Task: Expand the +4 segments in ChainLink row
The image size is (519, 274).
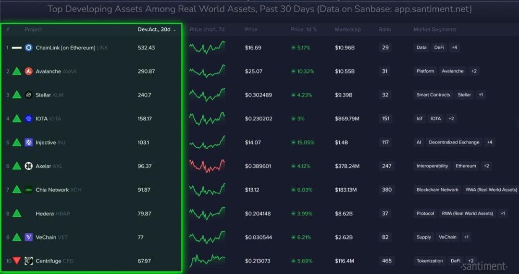Action: (x=455, y=48)
